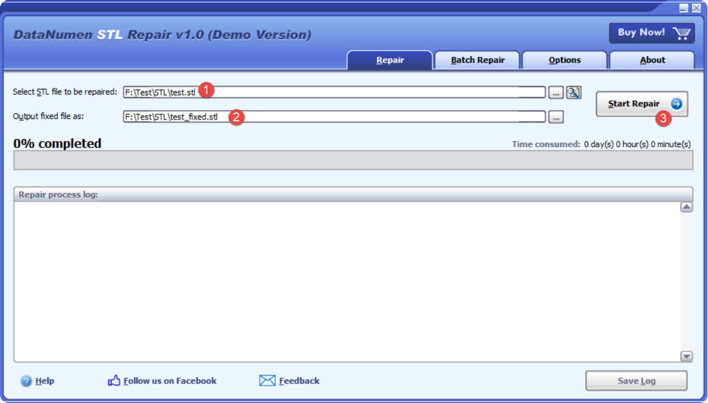
Task: Click the log scrollbar up arrow
Action: tap(687, 207)
